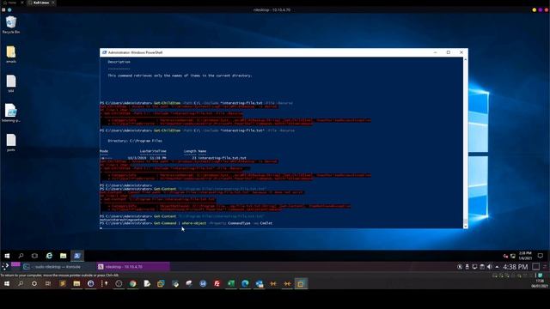
Task: Open Microsoft Edge from the host taskbar
Action: [245, 284]
